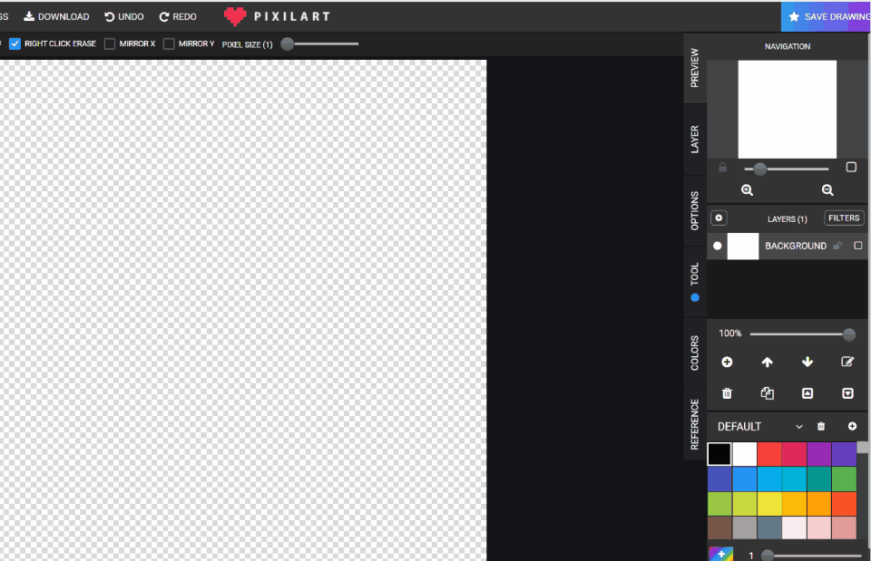Click the boxed up-arrow layer icon
The width and height of the screenshot is (871, 561).
click(807, 393)
